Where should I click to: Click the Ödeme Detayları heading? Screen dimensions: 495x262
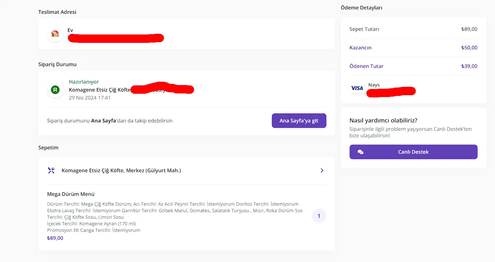[362, 8]
